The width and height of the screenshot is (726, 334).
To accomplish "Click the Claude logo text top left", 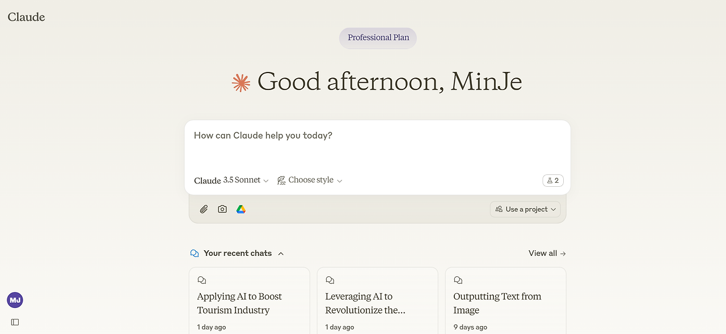I will 26,17.
